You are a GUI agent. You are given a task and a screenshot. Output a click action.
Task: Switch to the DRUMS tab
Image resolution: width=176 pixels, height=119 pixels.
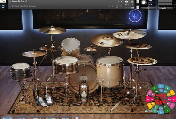(22, 118)
